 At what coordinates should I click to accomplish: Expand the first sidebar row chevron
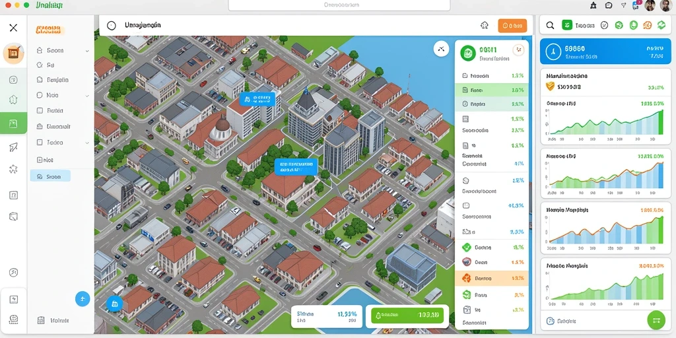coord(87,51)
